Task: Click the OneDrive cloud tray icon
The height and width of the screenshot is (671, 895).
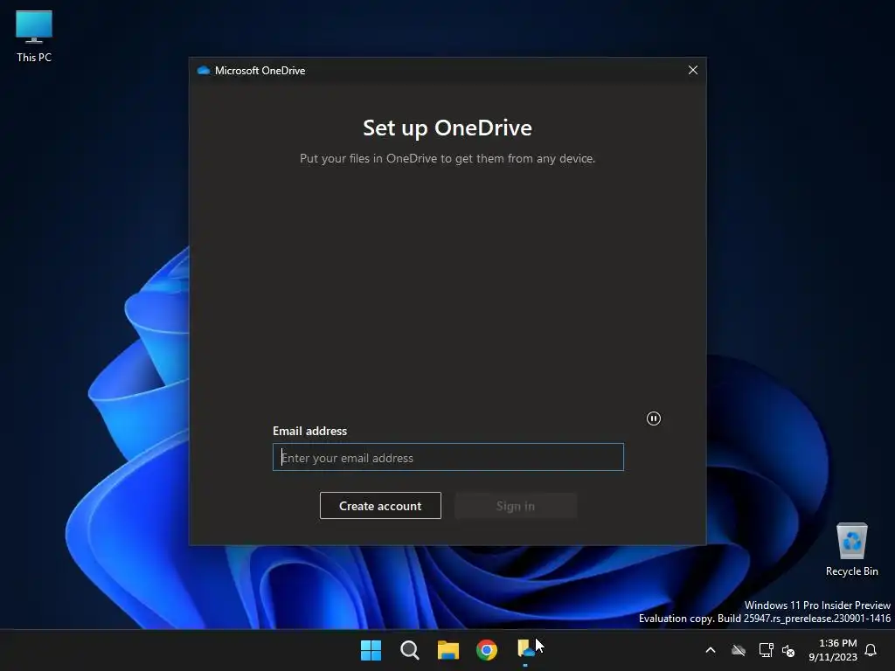Action: click(739, 650)
